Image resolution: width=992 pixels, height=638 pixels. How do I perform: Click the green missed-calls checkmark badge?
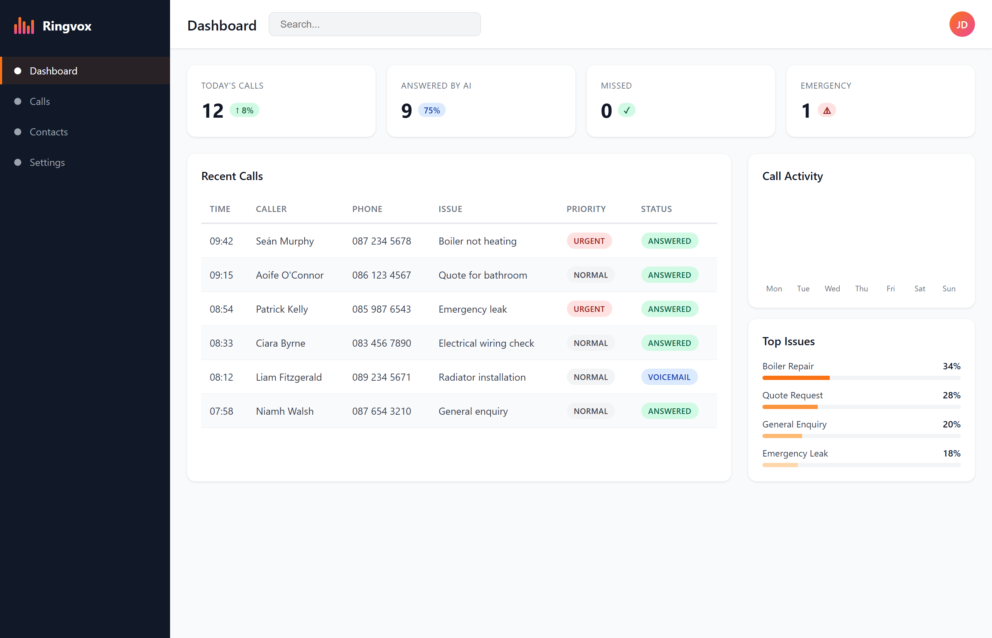coord(626,111)
